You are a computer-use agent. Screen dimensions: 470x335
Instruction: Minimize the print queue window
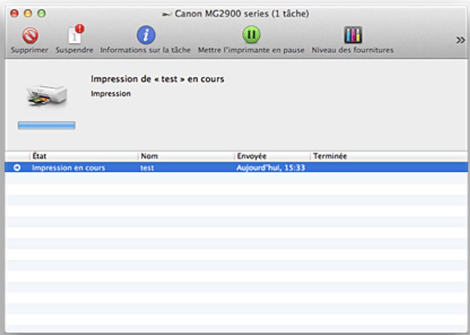28,13
